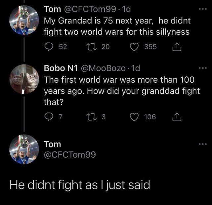Click the @CFCTom99 handle under bottom Tom
This screenshot has width=212, height=205.
click(x=70, y=154)
